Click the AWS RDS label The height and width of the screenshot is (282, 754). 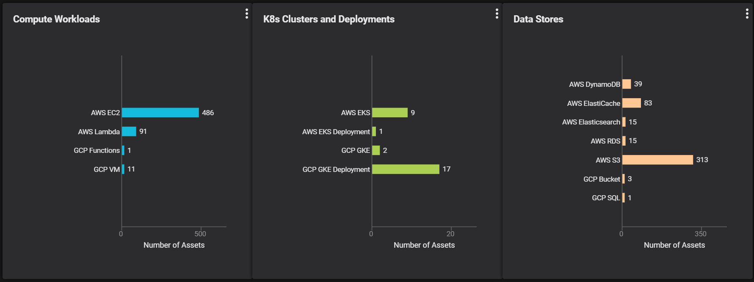(605, 141)
